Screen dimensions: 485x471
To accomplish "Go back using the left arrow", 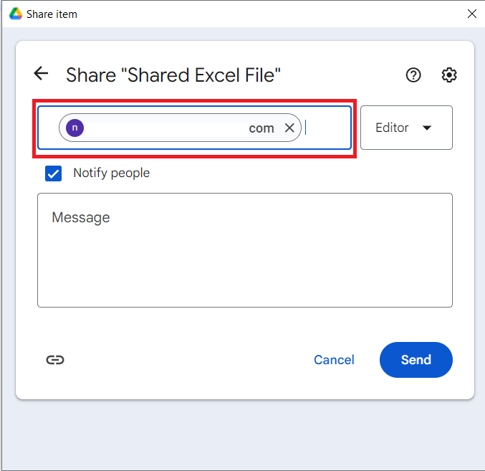I will click(x=41, y=74).
